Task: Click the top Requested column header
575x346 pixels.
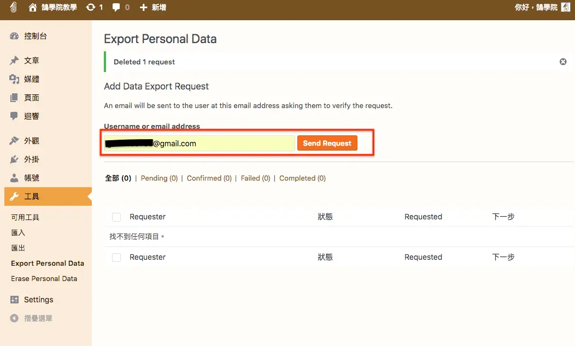Action: click(423, 217)
